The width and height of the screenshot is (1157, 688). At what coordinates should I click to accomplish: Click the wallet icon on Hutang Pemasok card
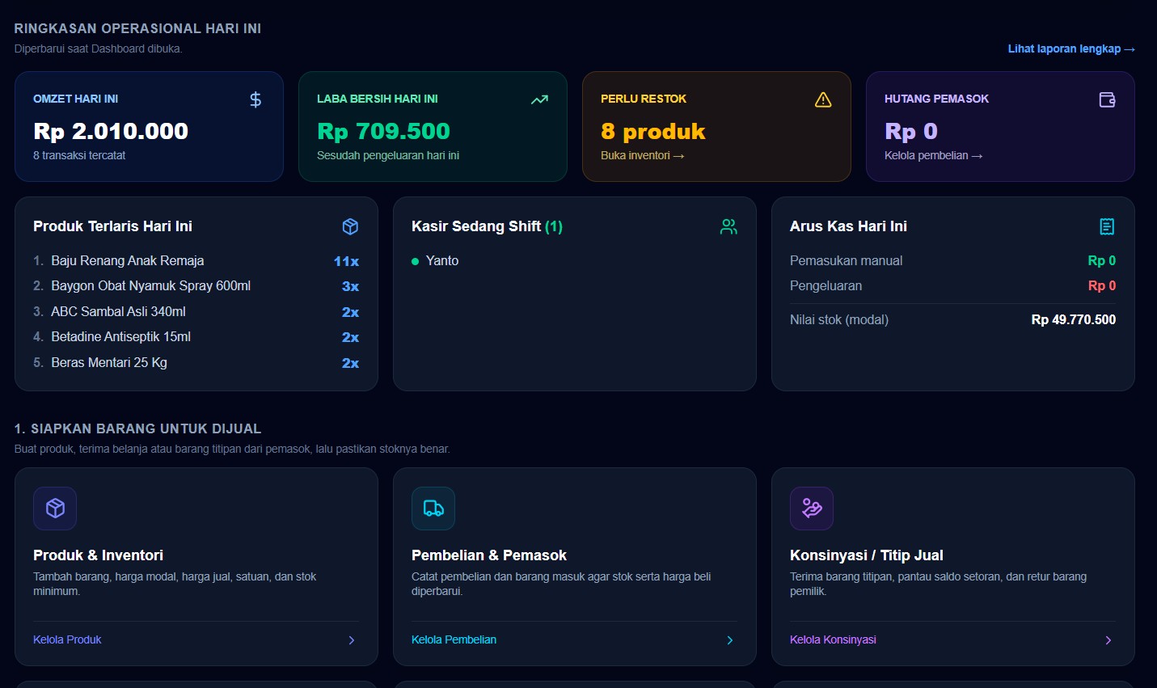coord(1107,99)
